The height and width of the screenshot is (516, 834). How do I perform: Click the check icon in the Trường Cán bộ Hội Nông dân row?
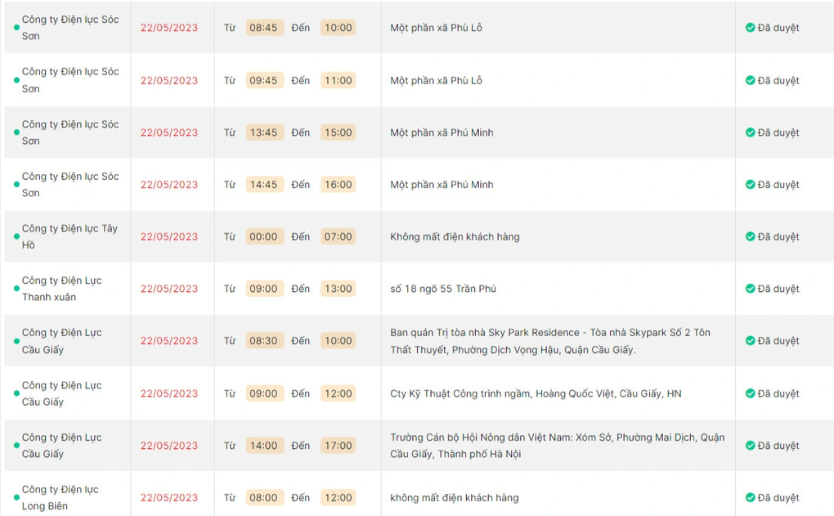(750, 446)
